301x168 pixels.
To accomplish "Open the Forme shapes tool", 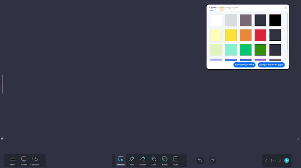I will 165,161.
